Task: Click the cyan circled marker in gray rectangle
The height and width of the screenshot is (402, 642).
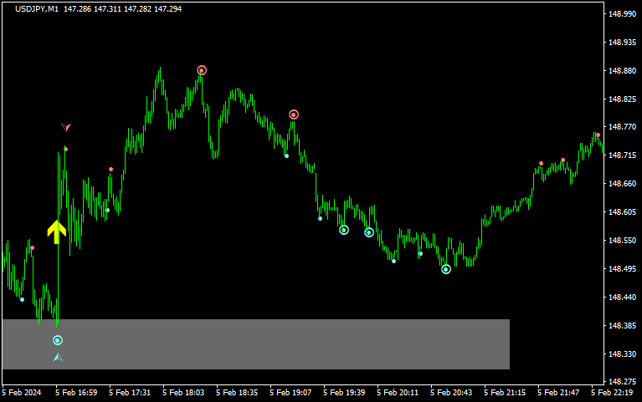Action: [x=58, y=340]
